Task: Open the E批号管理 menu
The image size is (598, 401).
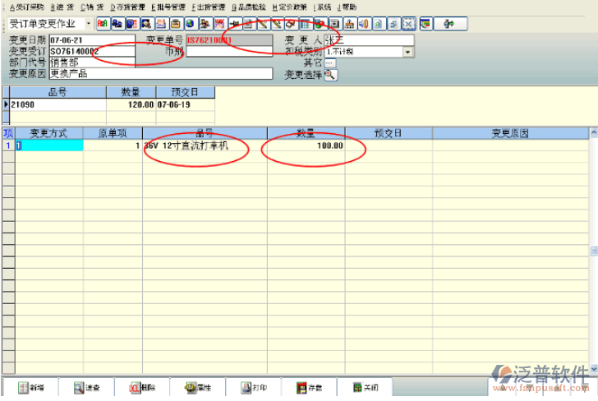Action: (x=168, y=7)
